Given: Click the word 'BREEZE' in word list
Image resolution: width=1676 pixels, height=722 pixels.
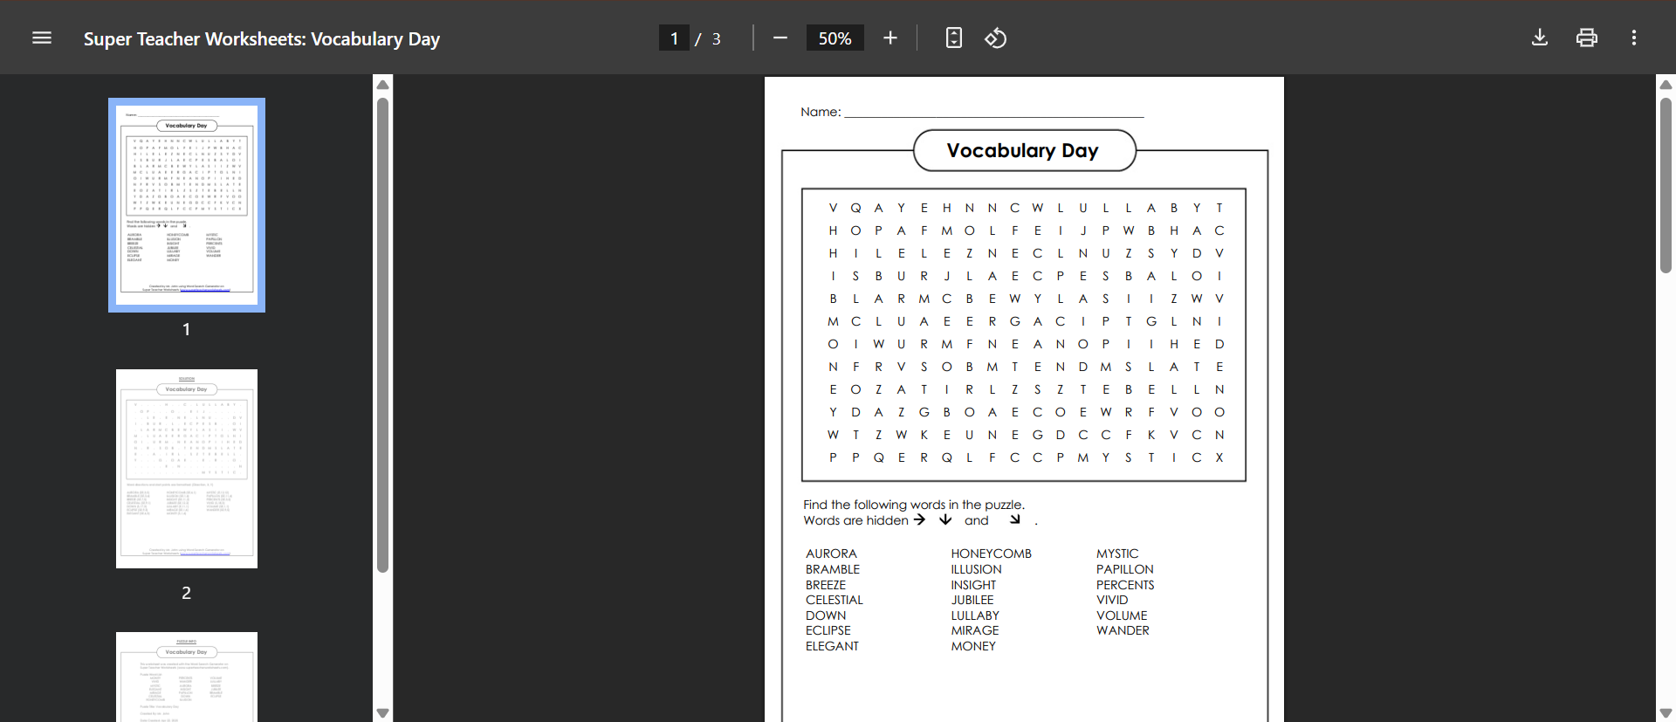Looking at the screenshot, I should [x=826, y=585].
